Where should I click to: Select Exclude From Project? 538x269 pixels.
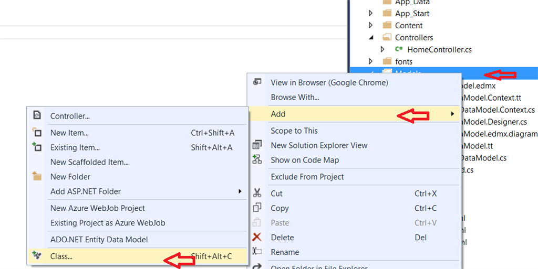coord(307,177)
